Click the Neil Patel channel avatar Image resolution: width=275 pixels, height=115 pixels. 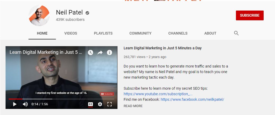[39, 15]
